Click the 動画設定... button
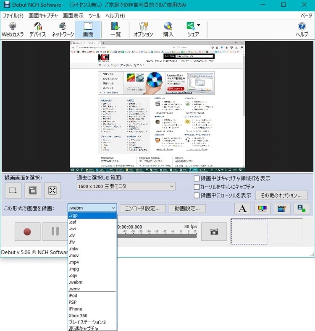 tap(187, 209)
